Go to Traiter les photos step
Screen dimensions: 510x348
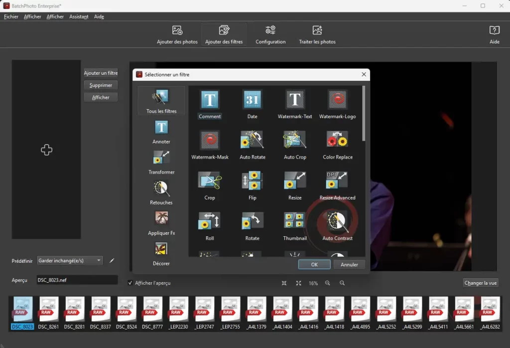click(x=317, y=35)
